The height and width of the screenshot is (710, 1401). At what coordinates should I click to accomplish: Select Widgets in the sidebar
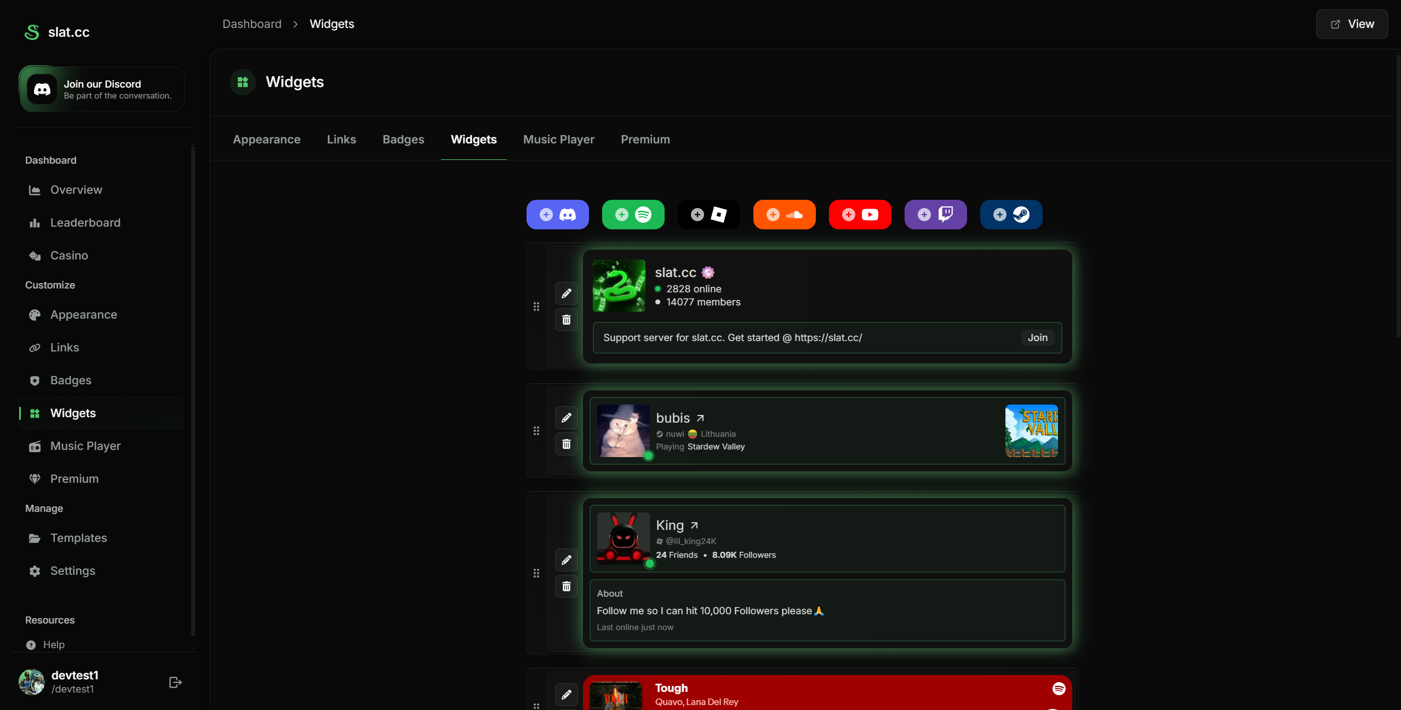(101, 413)
